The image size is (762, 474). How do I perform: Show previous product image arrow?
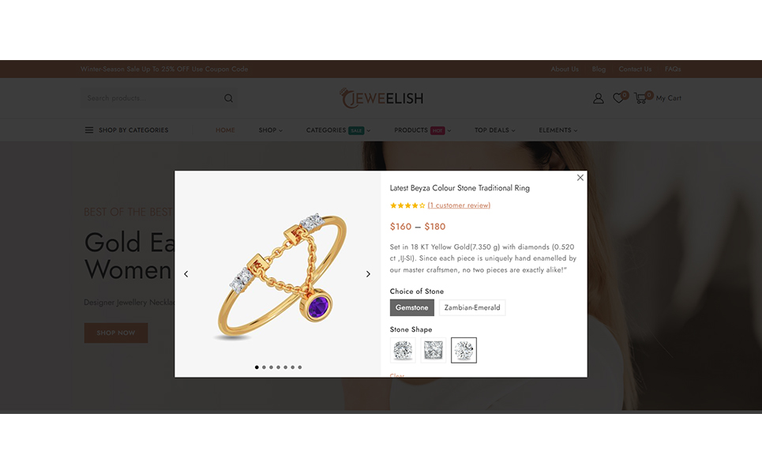click(186, 274)
